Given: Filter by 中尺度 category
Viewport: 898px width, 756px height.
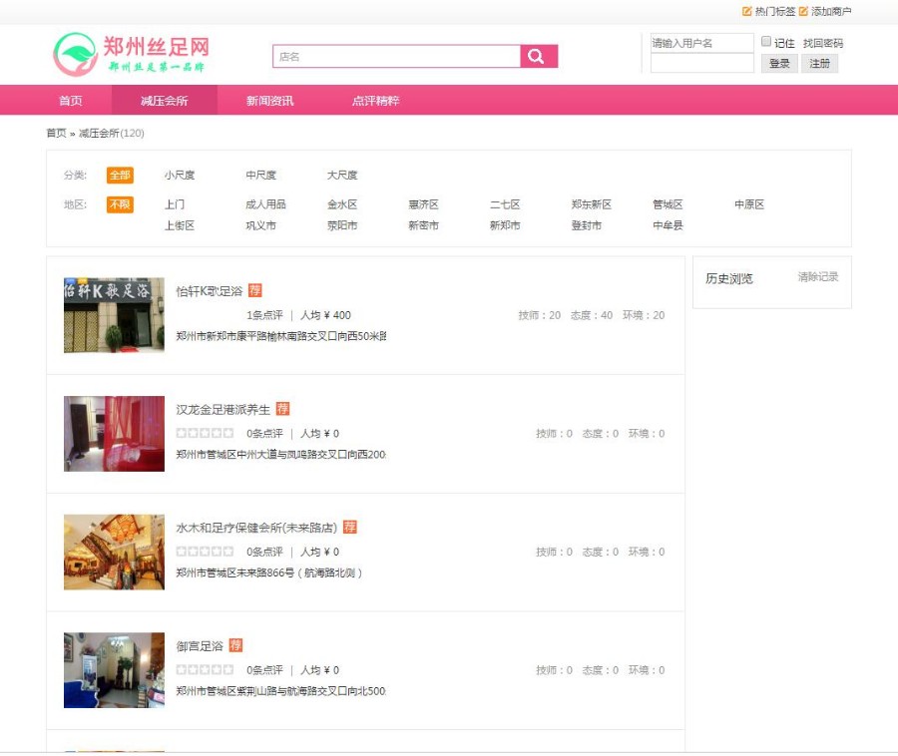Looking at the screenshot, I should [260, 175].
